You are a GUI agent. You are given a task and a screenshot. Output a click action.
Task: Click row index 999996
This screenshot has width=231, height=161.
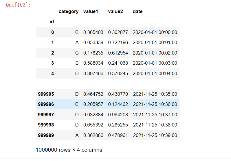(46, 104)
